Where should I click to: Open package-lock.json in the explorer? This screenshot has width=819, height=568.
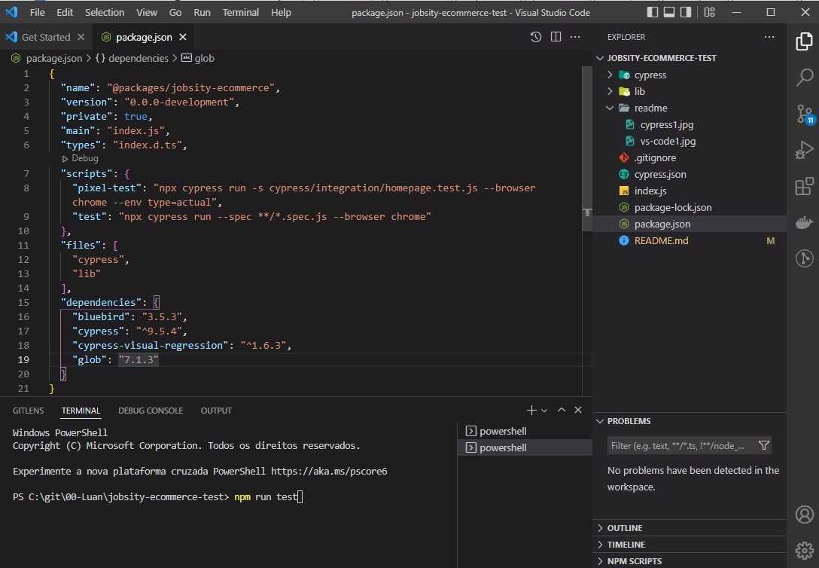690,207
